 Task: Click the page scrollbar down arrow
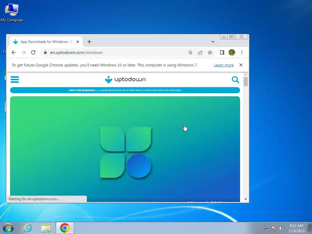(246, 199)
